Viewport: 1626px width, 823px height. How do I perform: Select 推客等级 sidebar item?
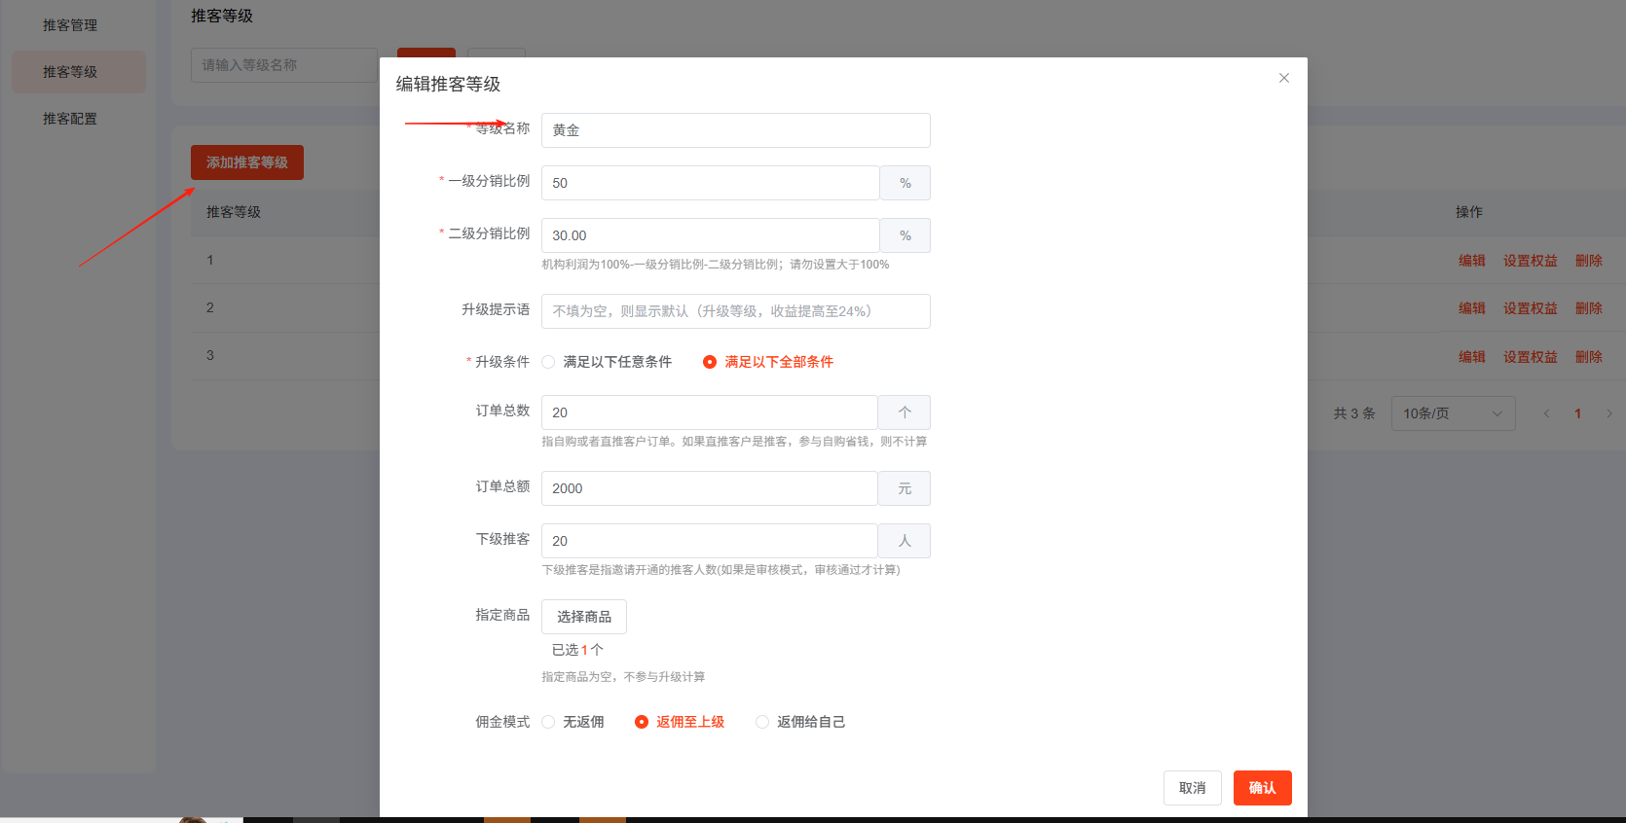pos(70,72)
